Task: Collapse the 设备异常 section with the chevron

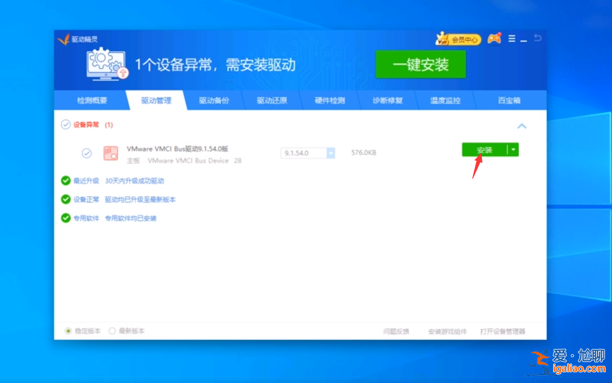Action: (x=522, y=126)
